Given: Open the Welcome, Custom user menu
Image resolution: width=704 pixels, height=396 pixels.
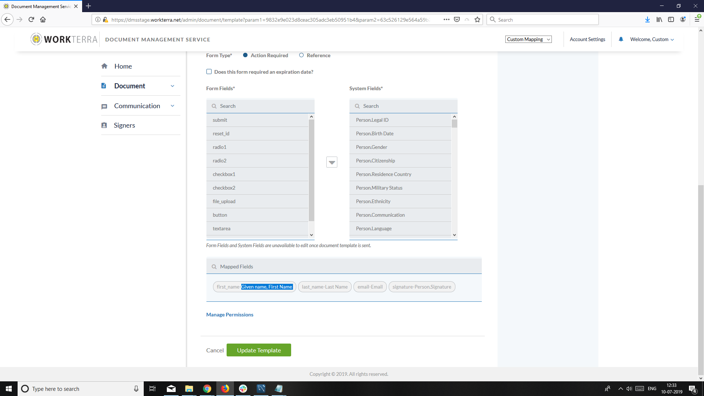Looking at the screenshot, I should click(652, 39).
